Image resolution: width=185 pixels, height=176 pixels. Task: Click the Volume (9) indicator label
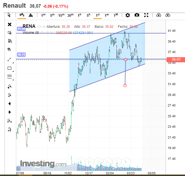31,33
